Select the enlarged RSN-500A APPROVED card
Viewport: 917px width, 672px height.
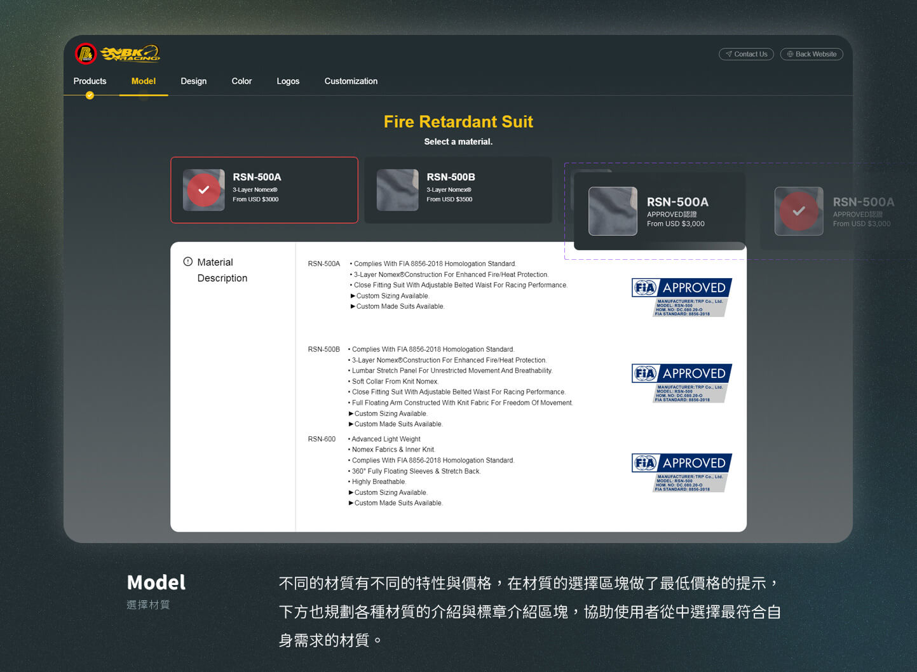tap(659, 212)
